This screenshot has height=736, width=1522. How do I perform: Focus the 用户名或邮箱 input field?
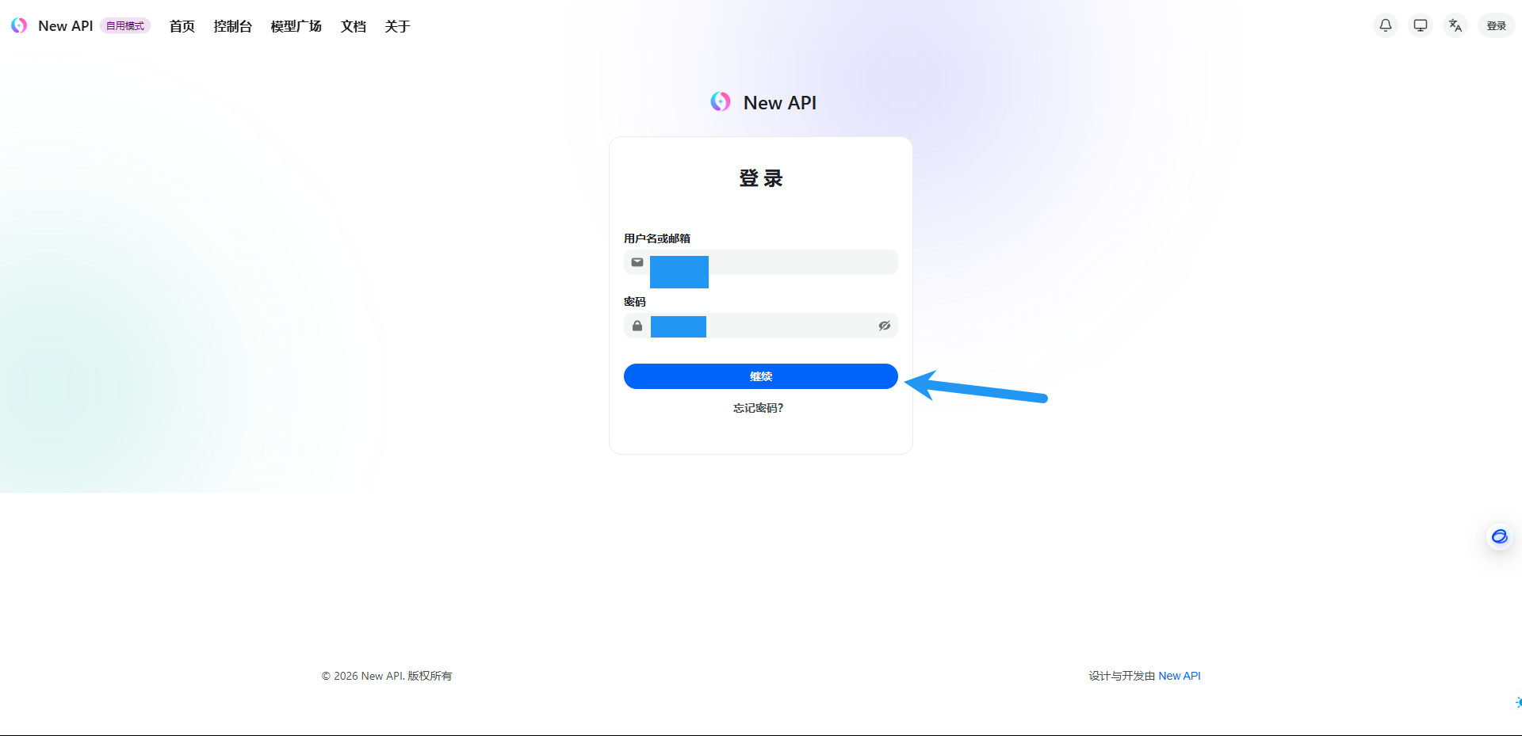pyautogui.click(x=801, y=262)
